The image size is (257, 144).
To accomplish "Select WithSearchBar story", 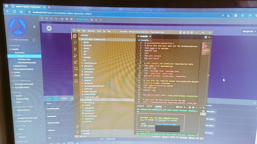I will tap(24, 59).
